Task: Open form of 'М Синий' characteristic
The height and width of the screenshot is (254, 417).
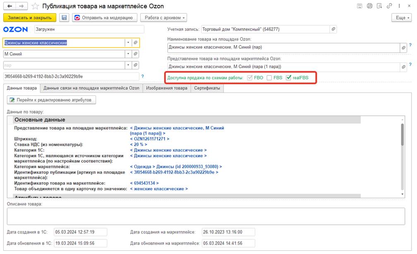Action: click(136, 54)
